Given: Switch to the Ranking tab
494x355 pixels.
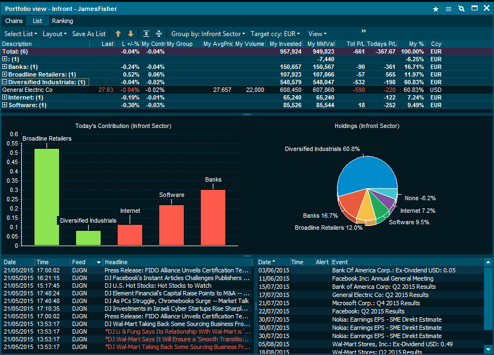Looking at the screenshot, I should coord(62,21).
